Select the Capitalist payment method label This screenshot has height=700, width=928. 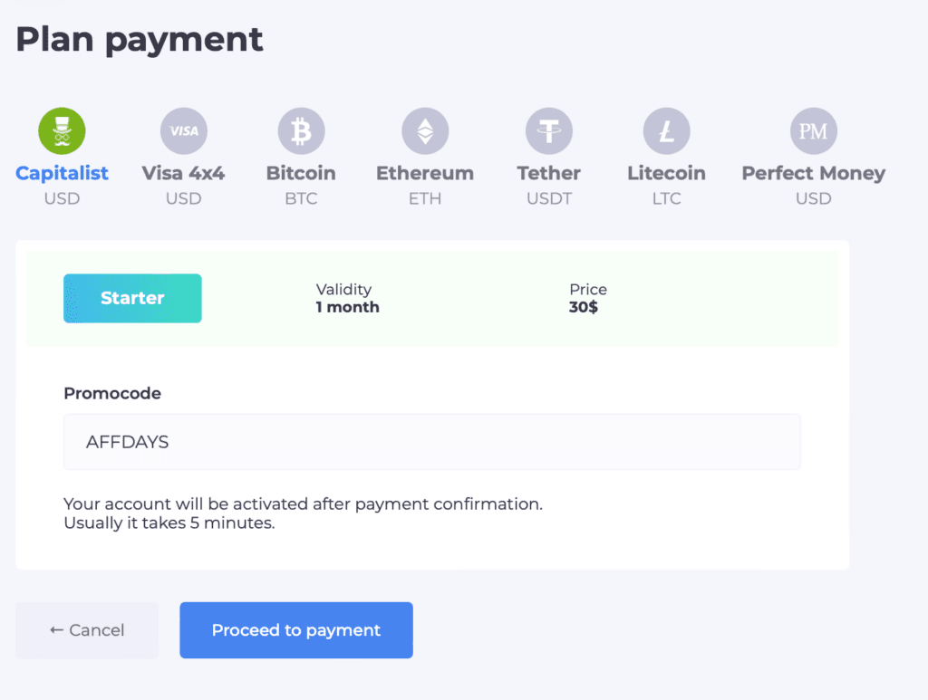tap(62, 173)
